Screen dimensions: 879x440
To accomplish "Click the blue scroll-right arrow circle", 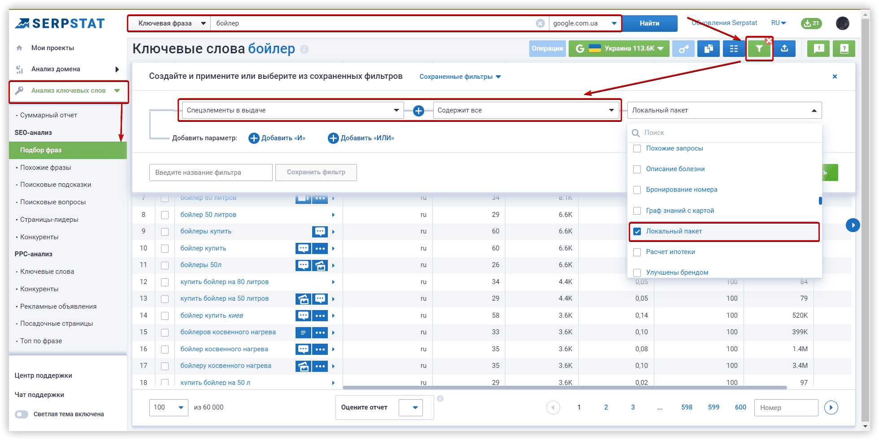I will click(853, 225).
